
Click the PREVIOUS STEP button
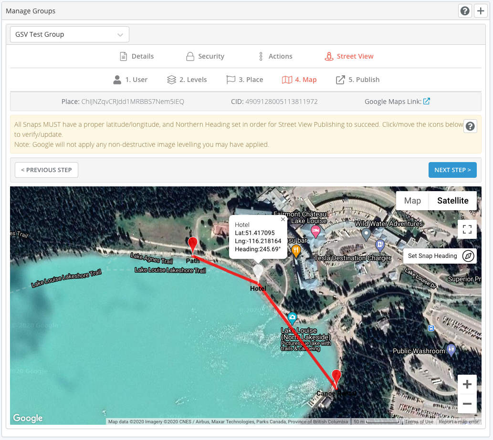click(46, 170)
